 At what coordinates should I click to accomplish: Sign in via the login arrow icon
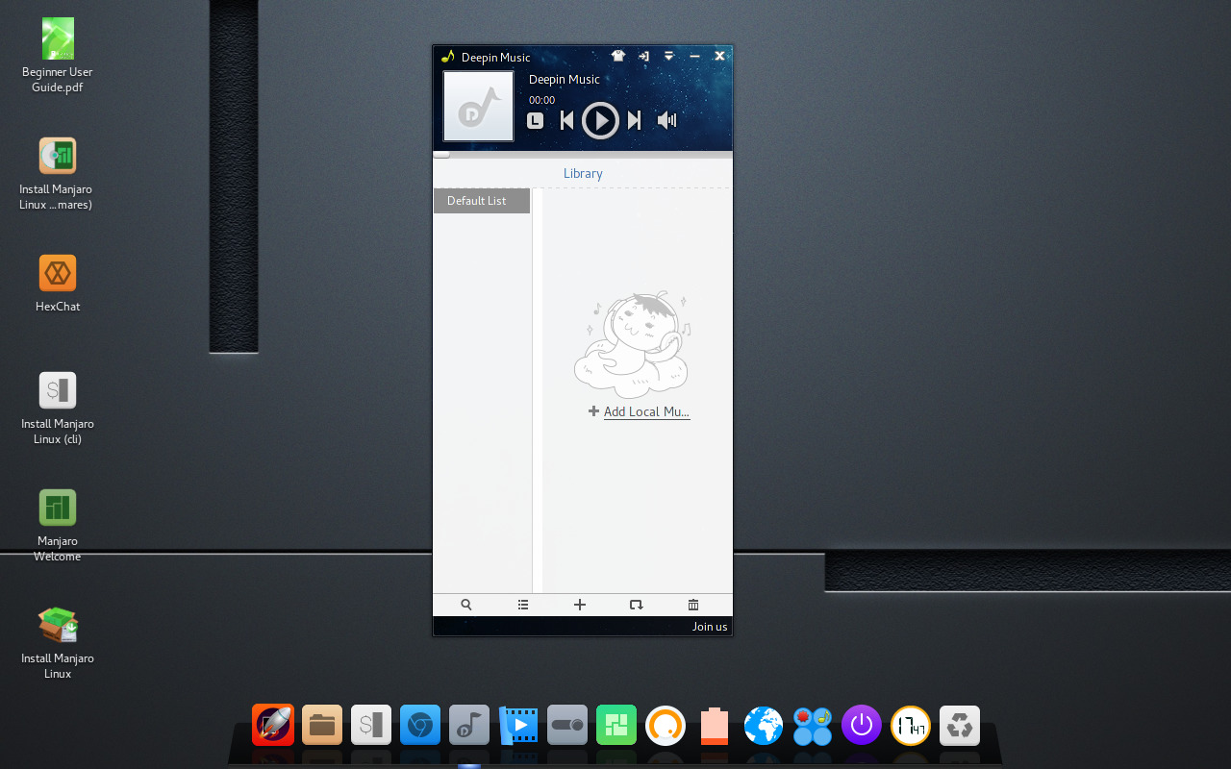(643, 56)
